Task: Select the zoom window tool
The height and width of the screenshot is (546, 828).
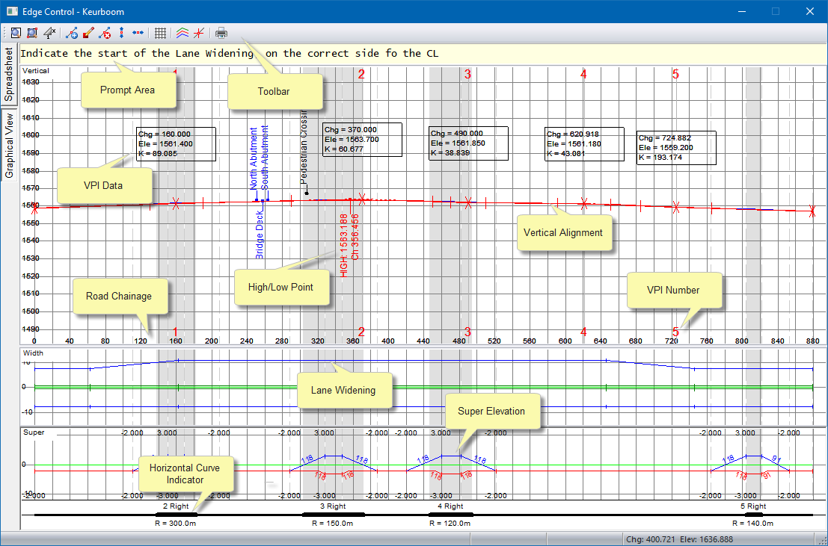Action: pyautogui.click(x=32, y=33)
